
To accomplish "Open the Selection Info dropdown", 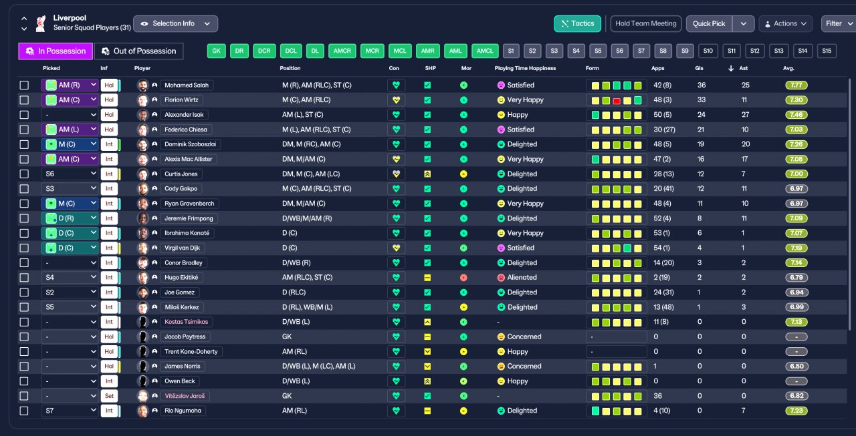I will (175, 24).
